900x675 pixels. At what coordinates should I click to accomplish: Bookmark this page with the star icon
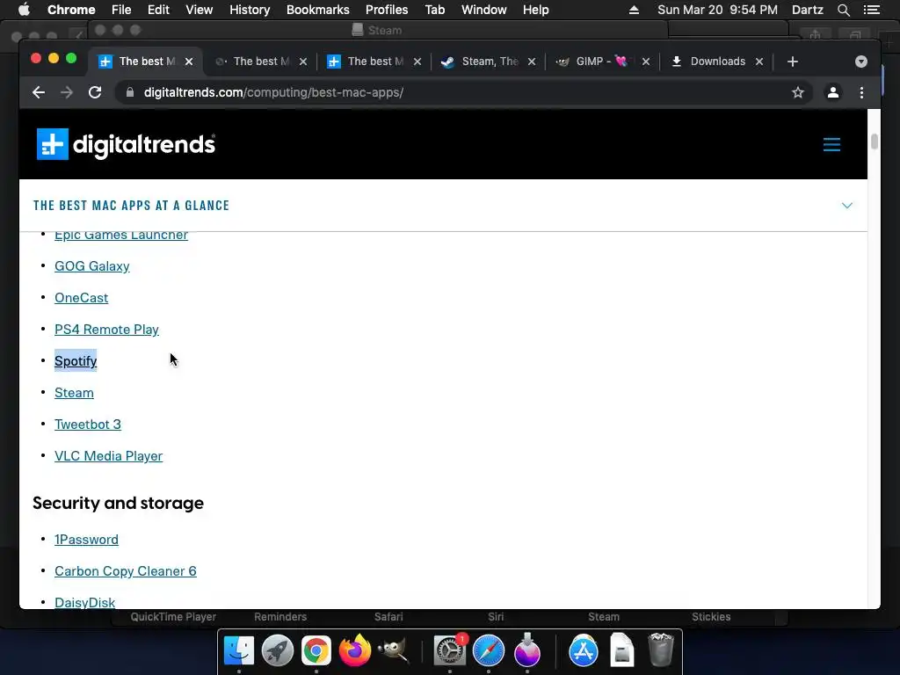tap(798, 92)
